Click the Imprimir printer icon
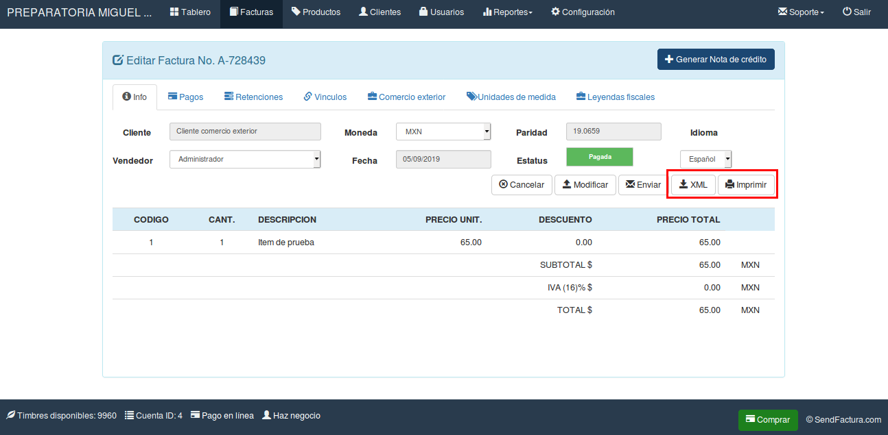Viewport: 888px width, 435px height. coord(730,184)
